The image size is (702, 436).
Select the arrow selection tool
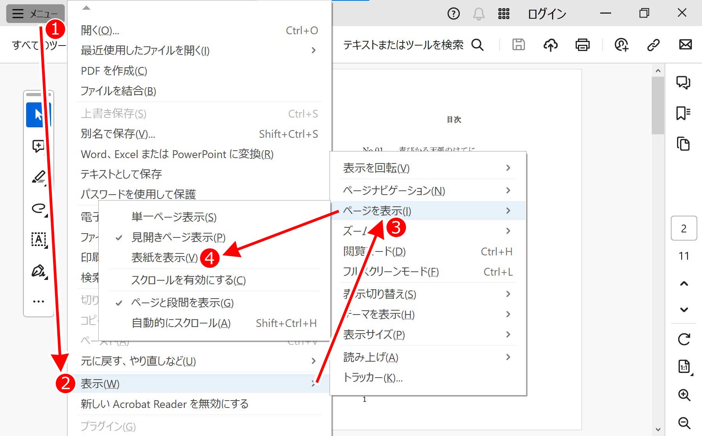click(38, 115)
